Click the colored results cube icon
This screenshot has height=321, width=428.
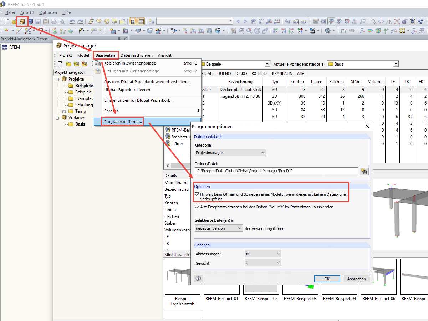(378, 31)
